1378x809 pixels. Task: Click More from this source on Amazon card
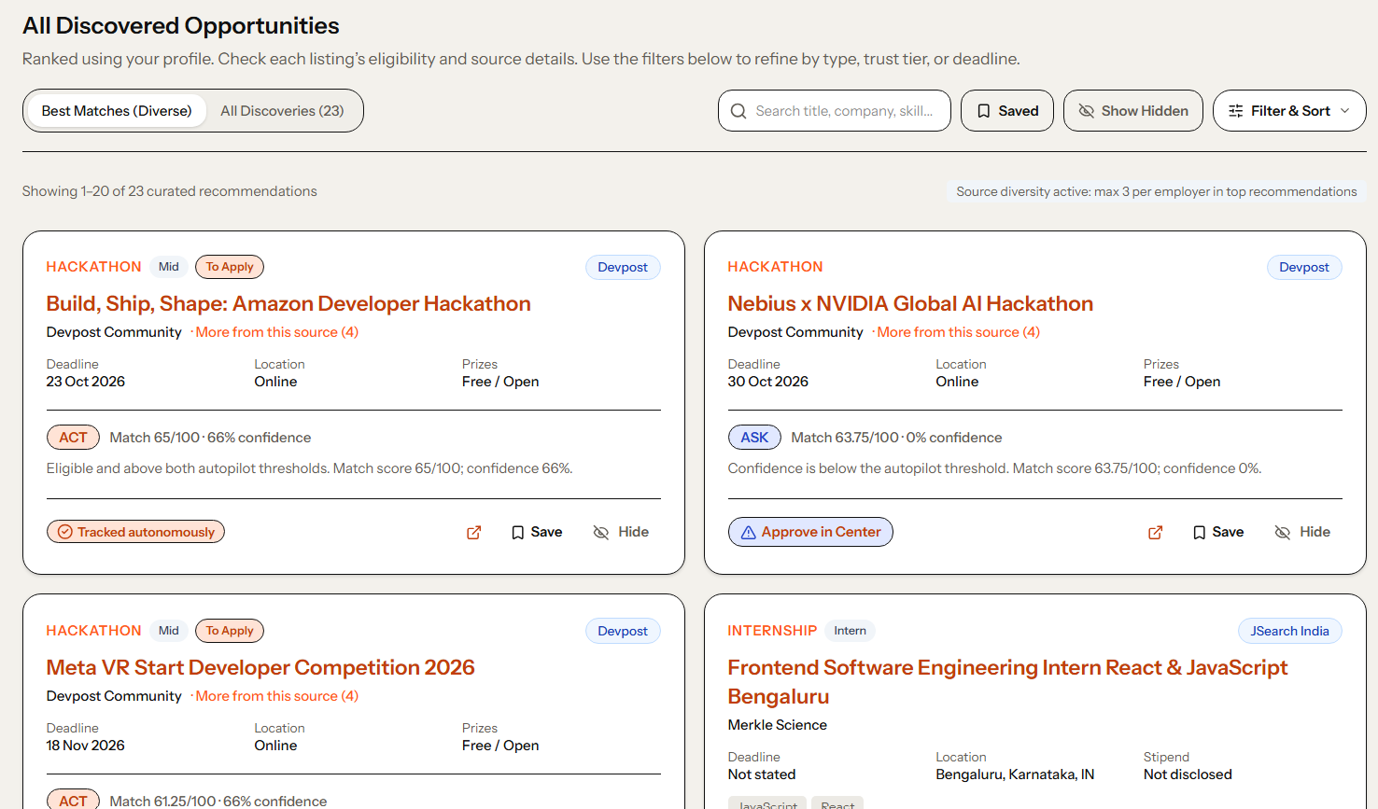pyautogui.click(x=276, y=332)
